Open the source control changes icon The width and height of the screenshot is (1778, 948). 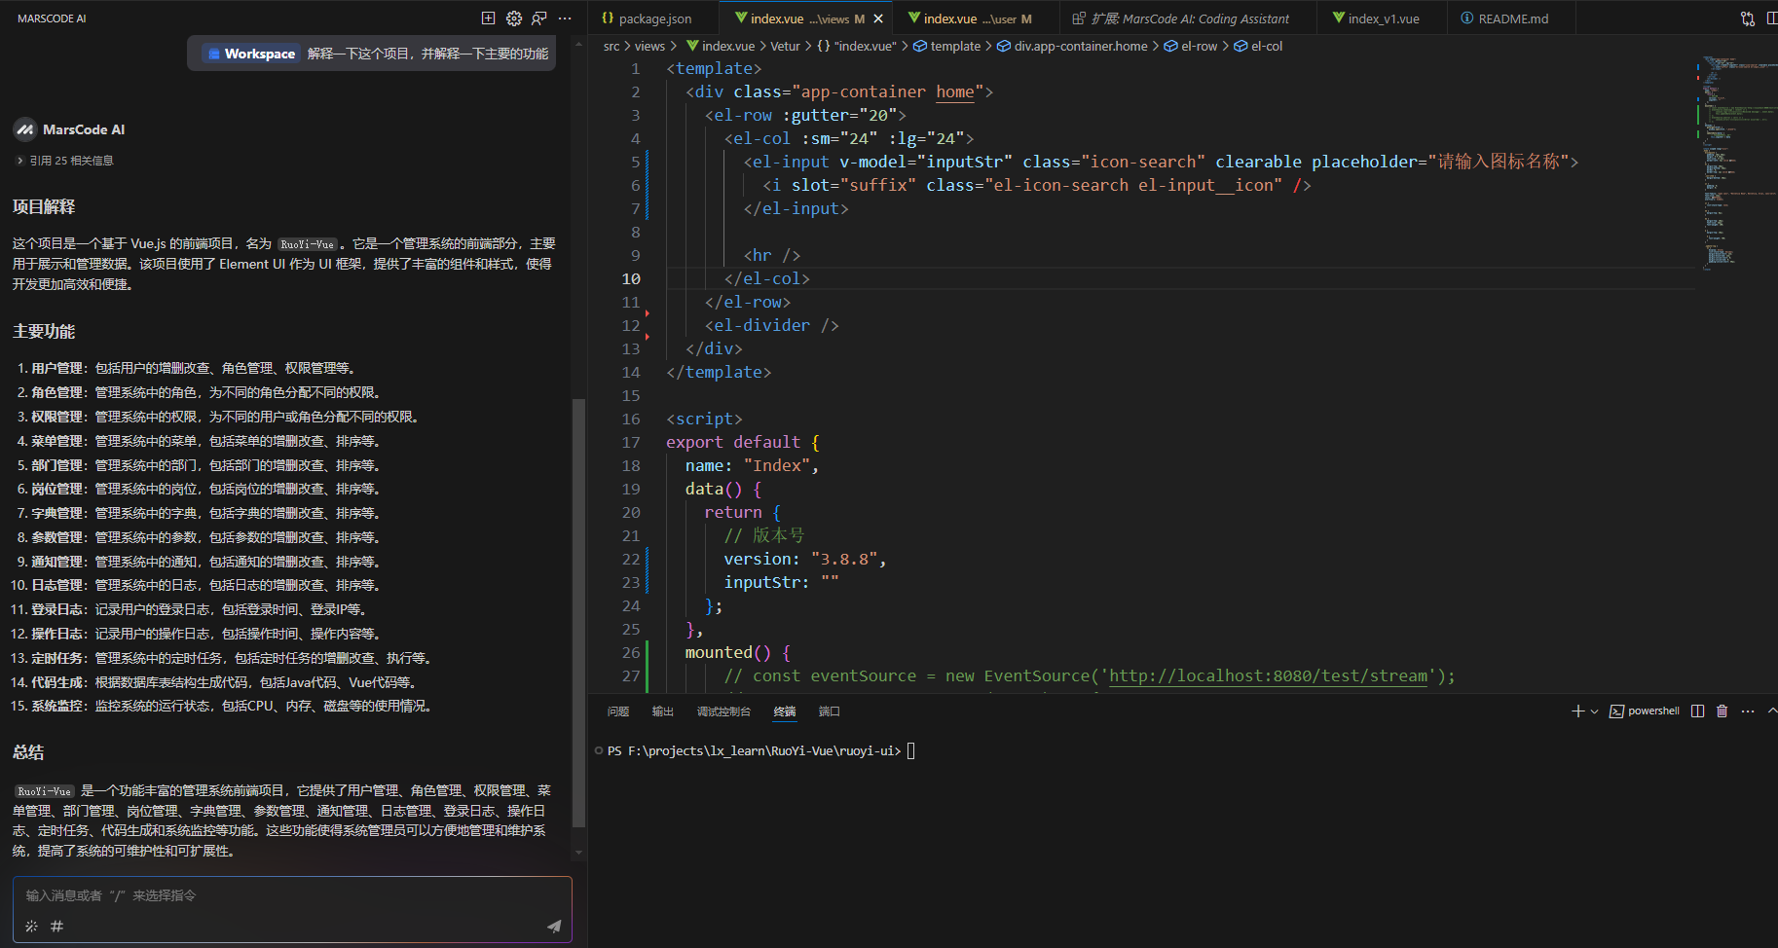1748,18
